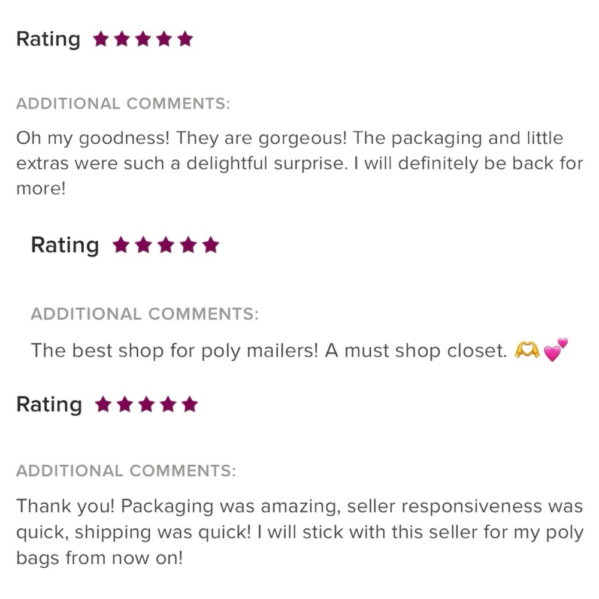Click the fifth star in the bottom review's rating
Screen dimensions: 599x599
point(190,405)
